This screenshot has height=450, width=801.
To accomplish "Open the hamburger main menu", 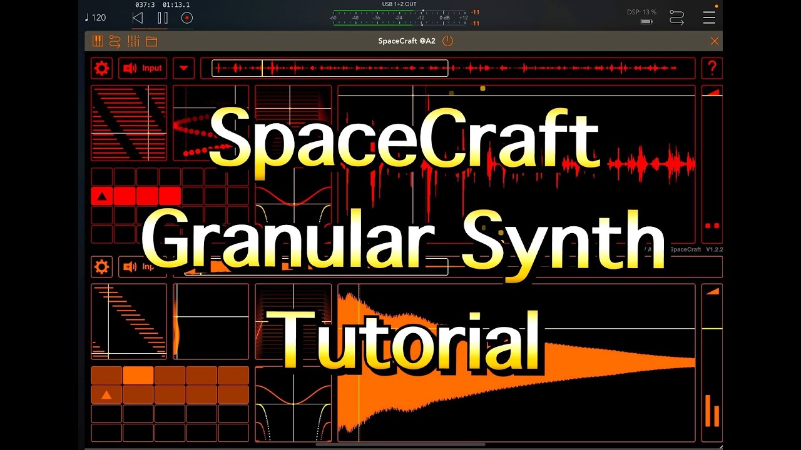I will [709, 17].
